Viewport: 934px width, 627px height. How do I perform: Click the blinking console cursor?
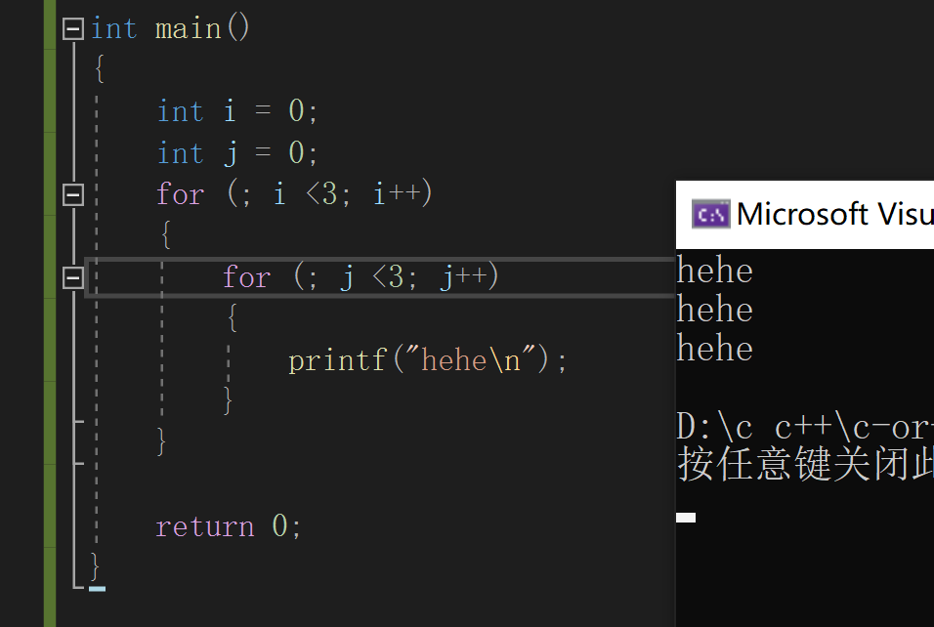(686, 517)
